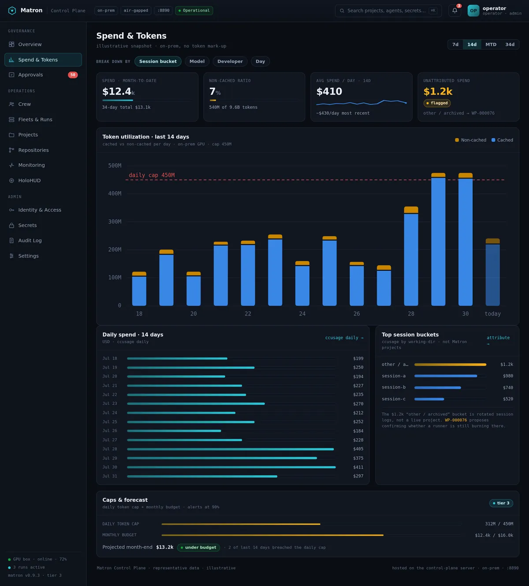Click the bar above the 30 axis label
Image resolution: width=529 pixels, height=586 pixels.
point(466,239)
